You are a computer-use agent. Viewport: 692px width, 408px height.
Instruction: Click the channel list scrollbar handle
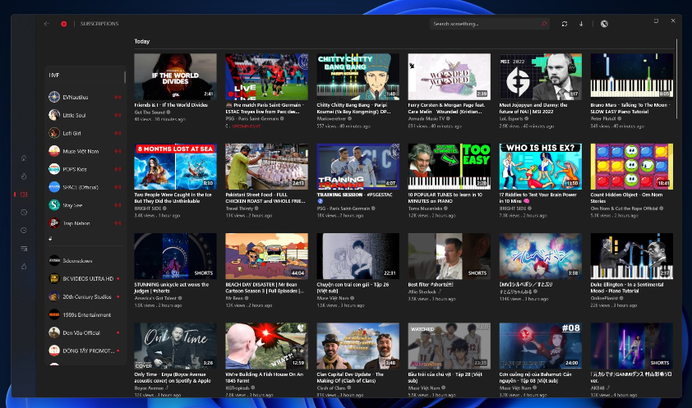[125, 77]
